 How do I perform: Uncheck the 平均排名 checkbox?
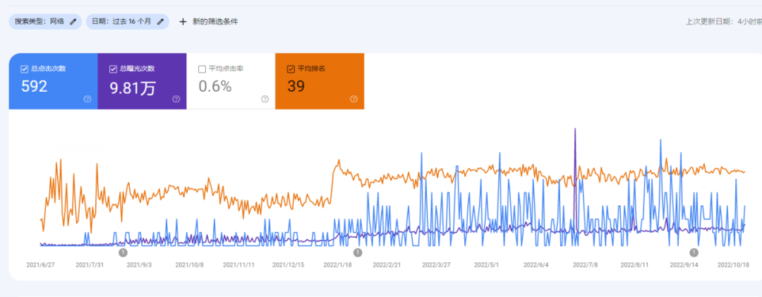[x=291, y=69]
